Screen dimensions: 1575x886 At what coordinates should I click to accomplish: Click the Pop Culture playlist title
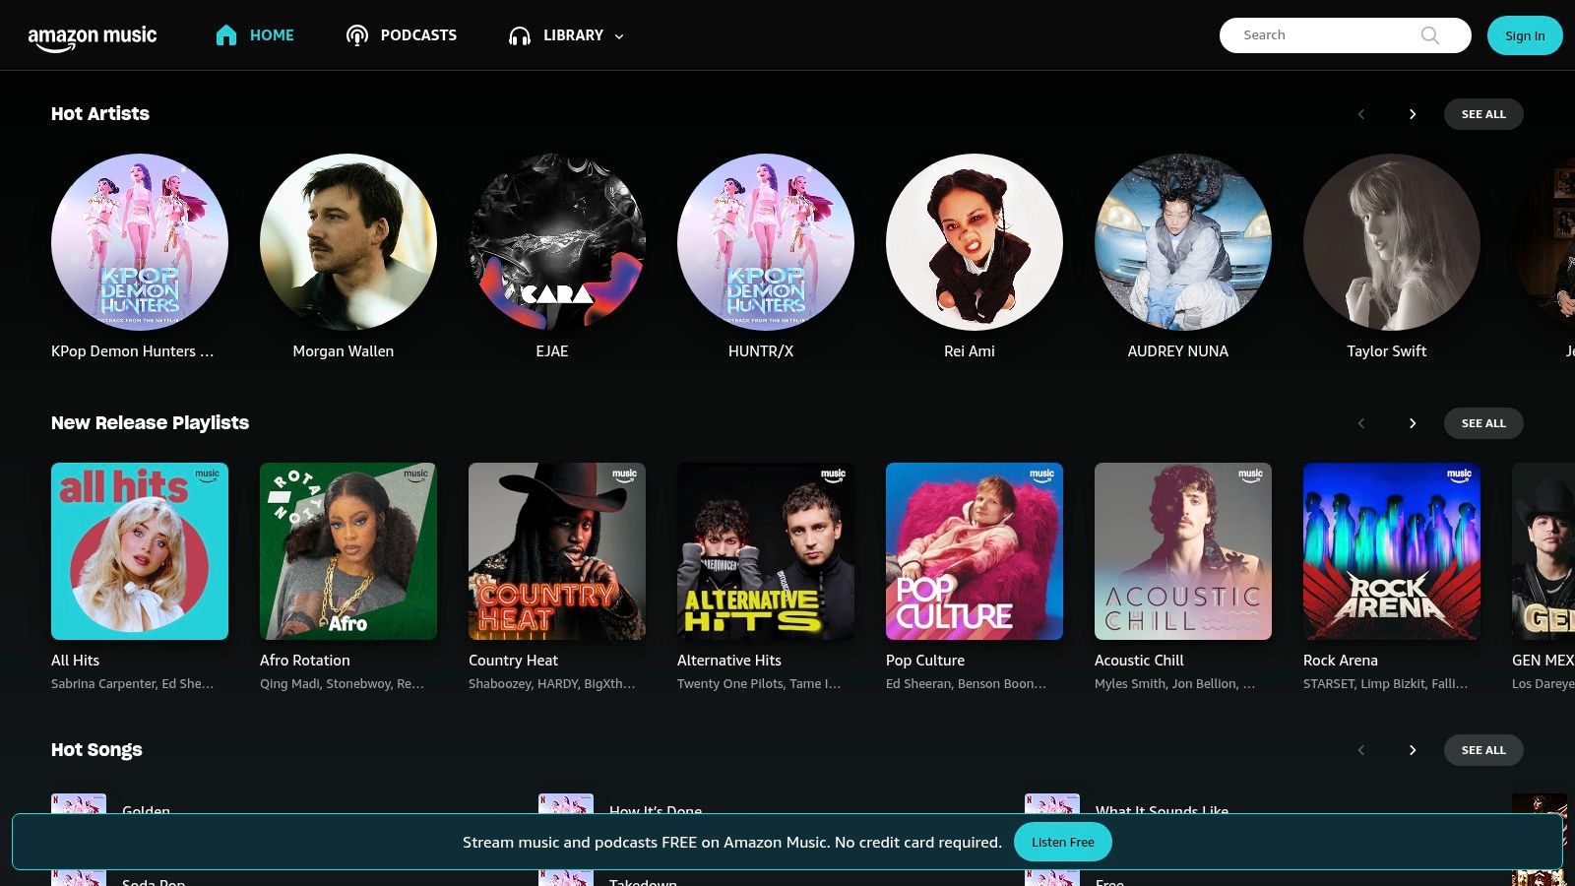(925, 661)
